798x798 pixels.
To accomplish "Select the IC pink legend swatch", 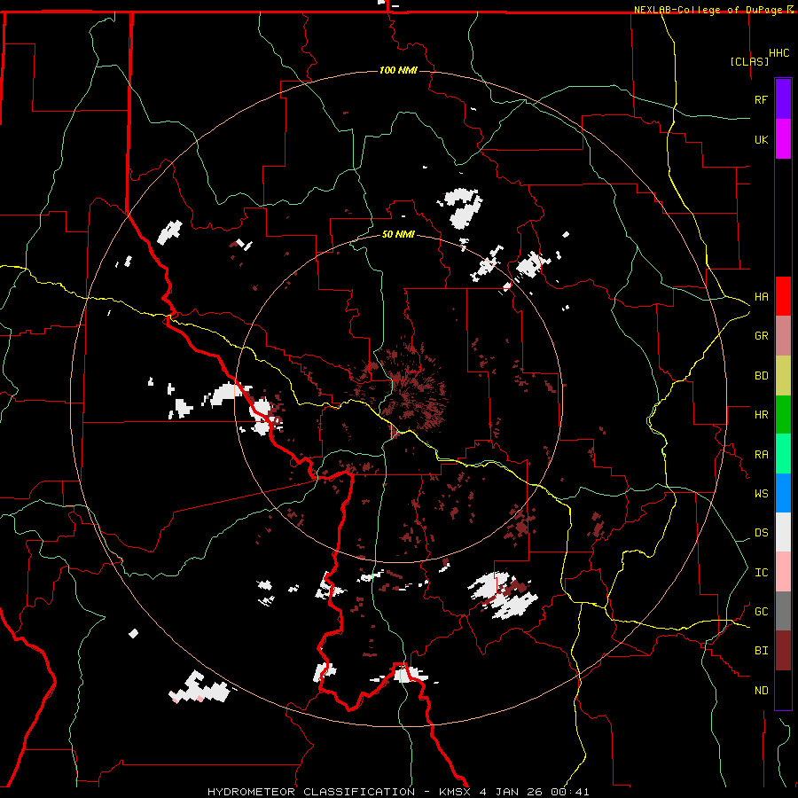I will [x=783, y=572].
